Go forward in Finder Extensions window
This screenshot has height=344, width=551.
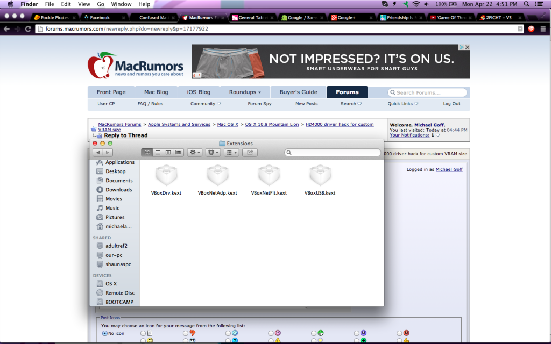[x=108, y=152]
